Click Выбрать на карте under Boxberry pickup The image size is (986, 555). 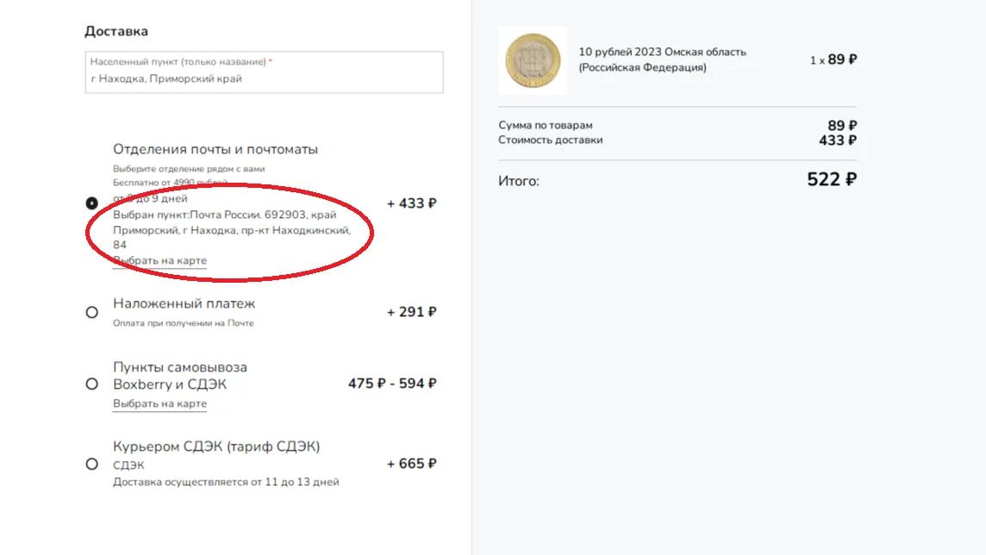click(x=159, y=403)
